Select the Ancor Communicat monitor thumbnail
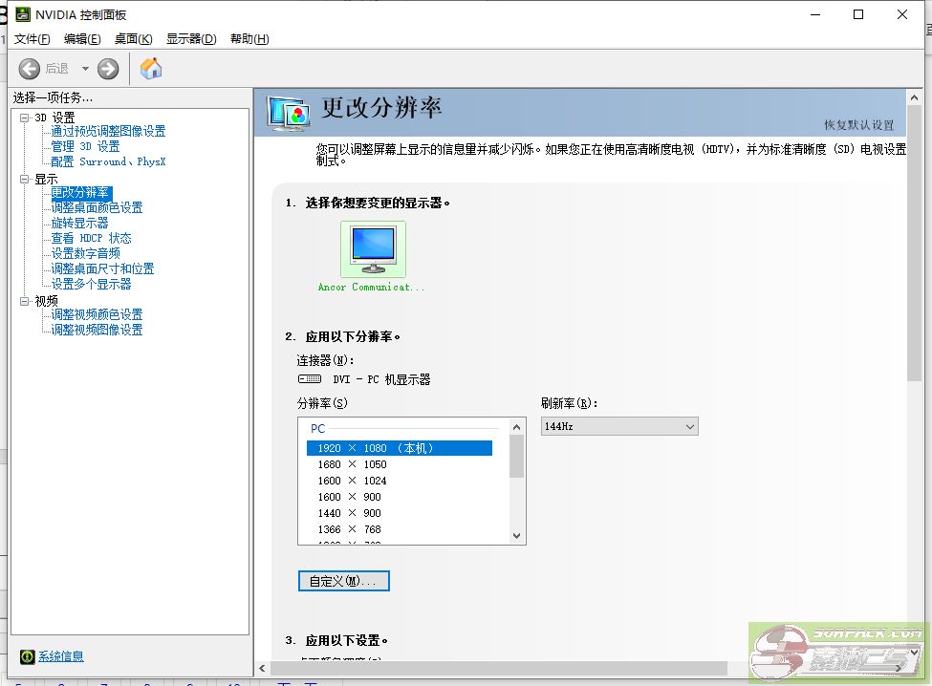Image resolution: width=932 pixels, height=686 pixels. tap(373, 247)
